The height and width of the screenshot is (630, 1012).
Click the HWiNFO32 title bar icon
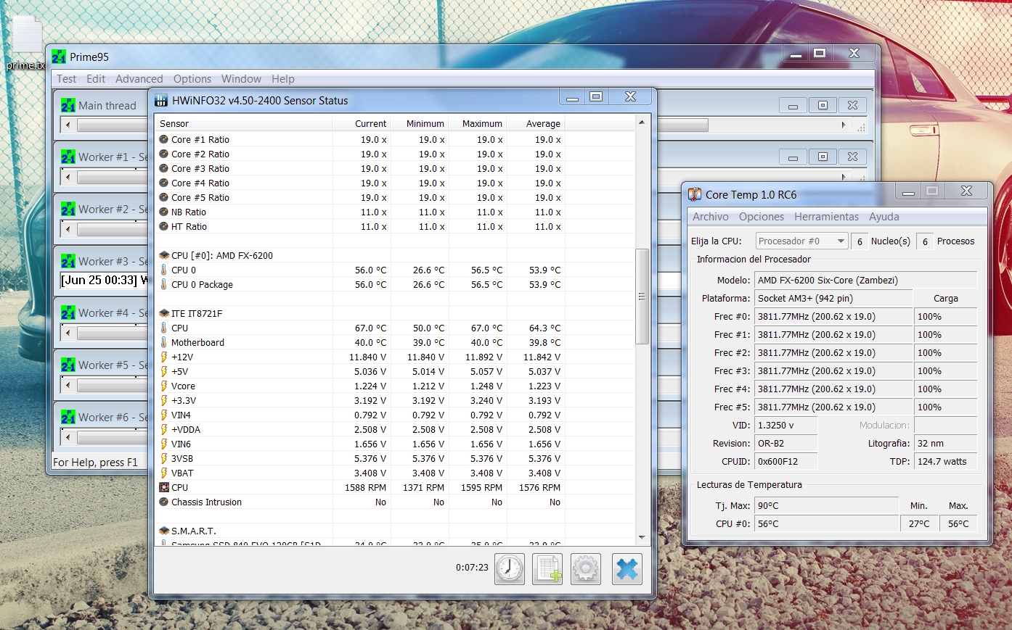coord(161,100)
